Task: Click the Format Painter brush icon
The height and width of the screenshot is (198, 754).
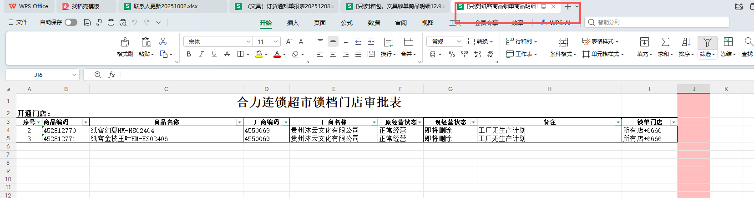Action: [x=125, y=42]
